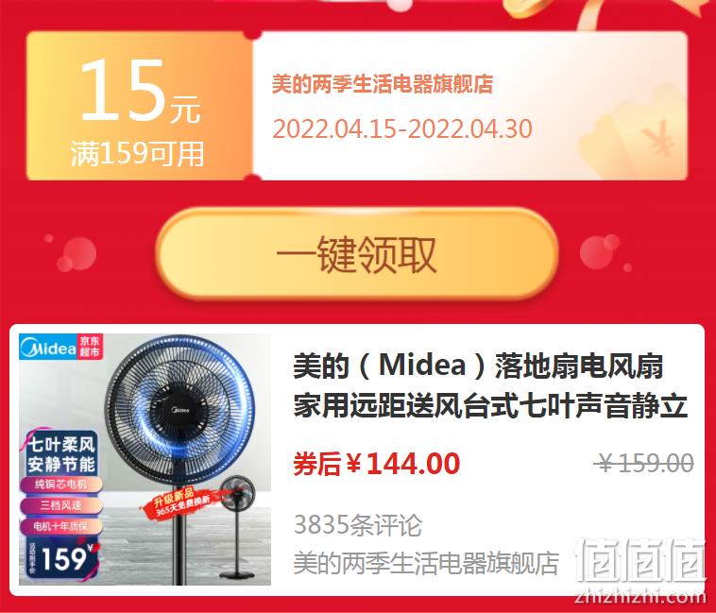Viewport: 716px width, 613px height.
Task: Click the 满159可用 condition text
Action: [138, 153]
